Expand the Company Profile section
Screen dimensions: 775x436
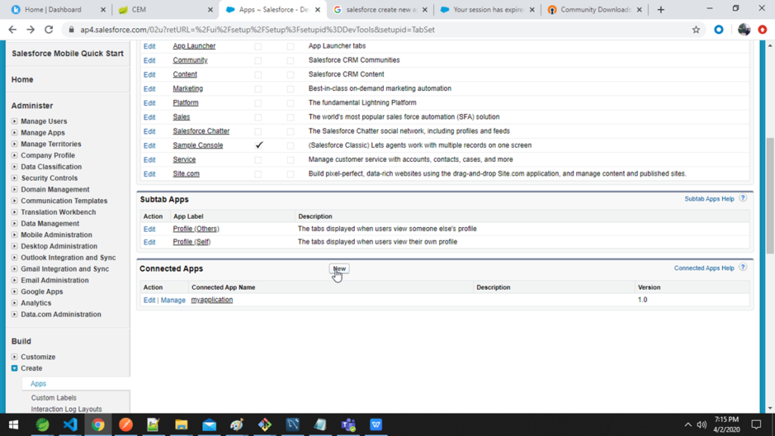[14, 155]
